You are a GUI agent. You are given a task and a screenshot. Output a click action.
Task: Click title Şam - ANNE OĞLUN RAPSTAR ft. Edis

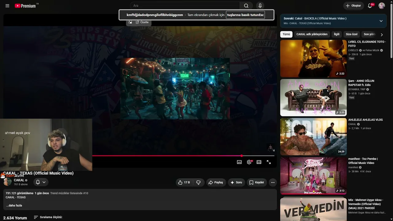[361, 83]
